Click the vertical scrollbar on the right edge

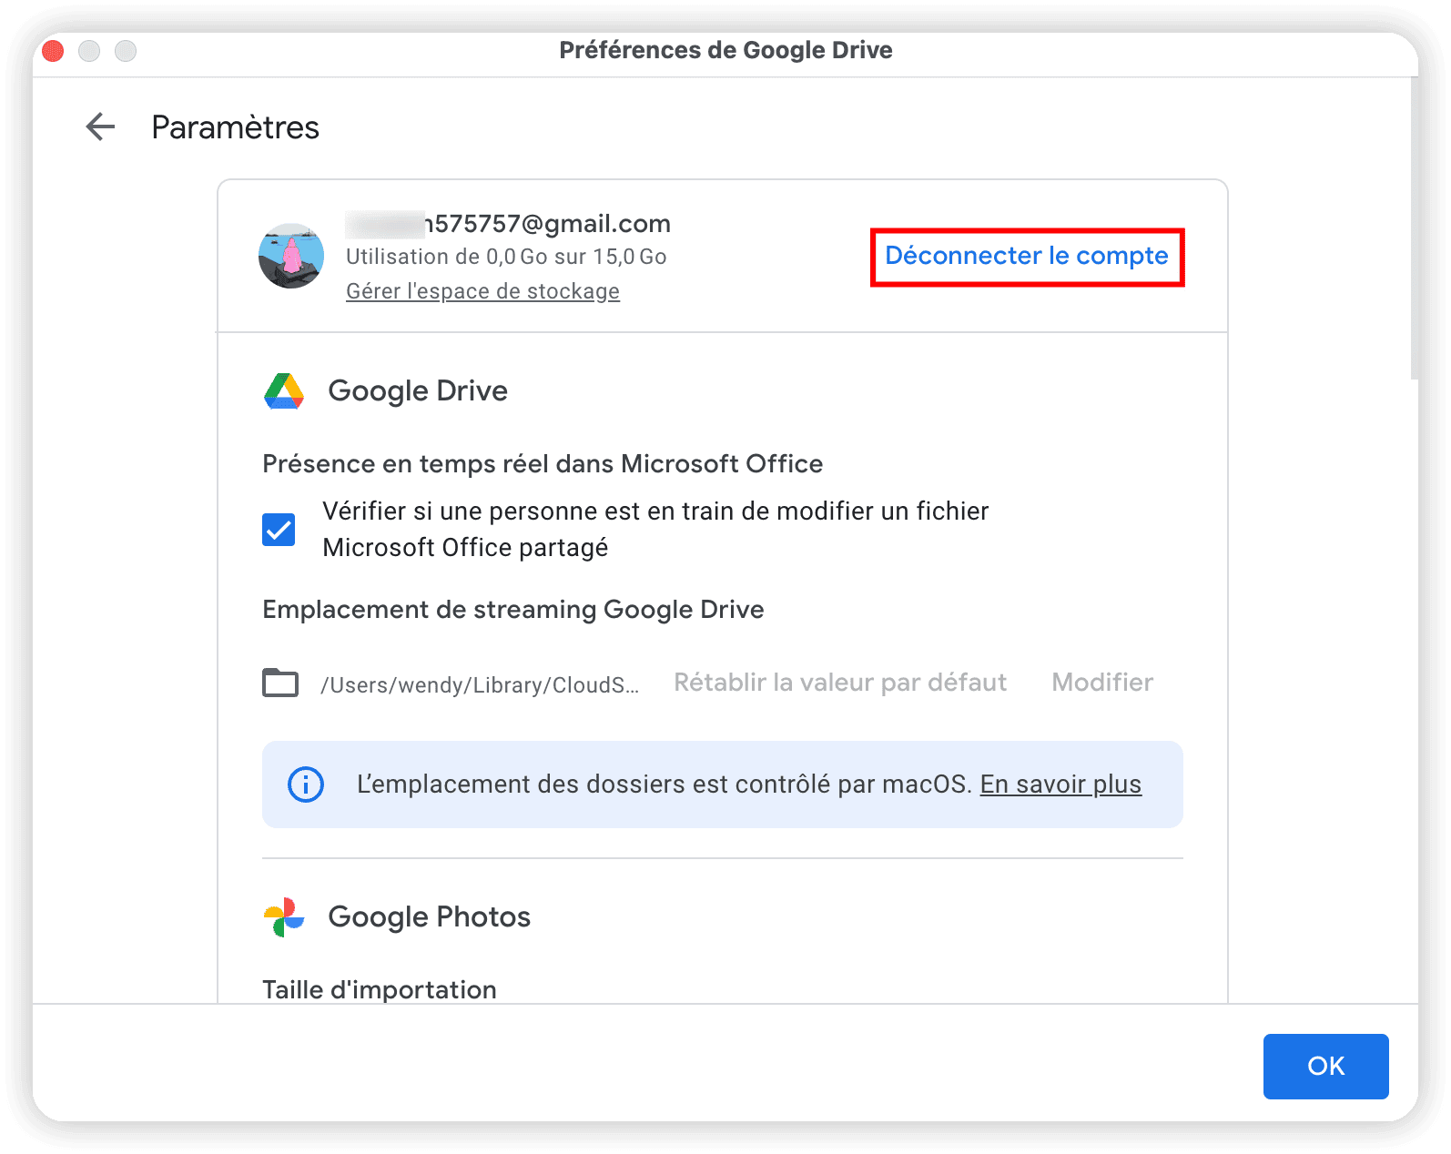(x=1414, y=228)
